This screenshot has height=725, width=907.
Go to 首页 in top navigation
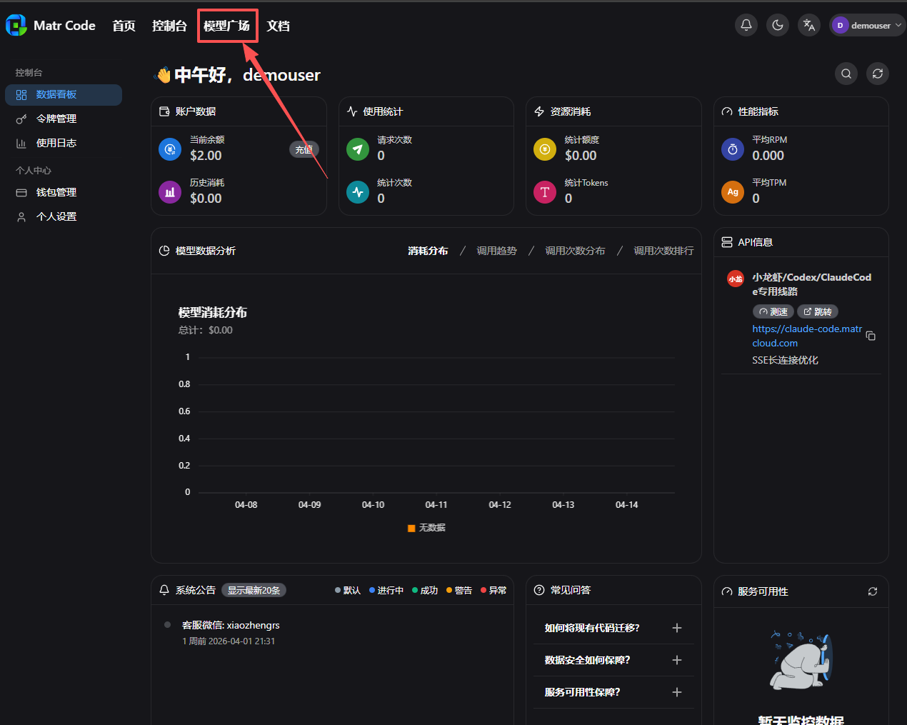124,26
